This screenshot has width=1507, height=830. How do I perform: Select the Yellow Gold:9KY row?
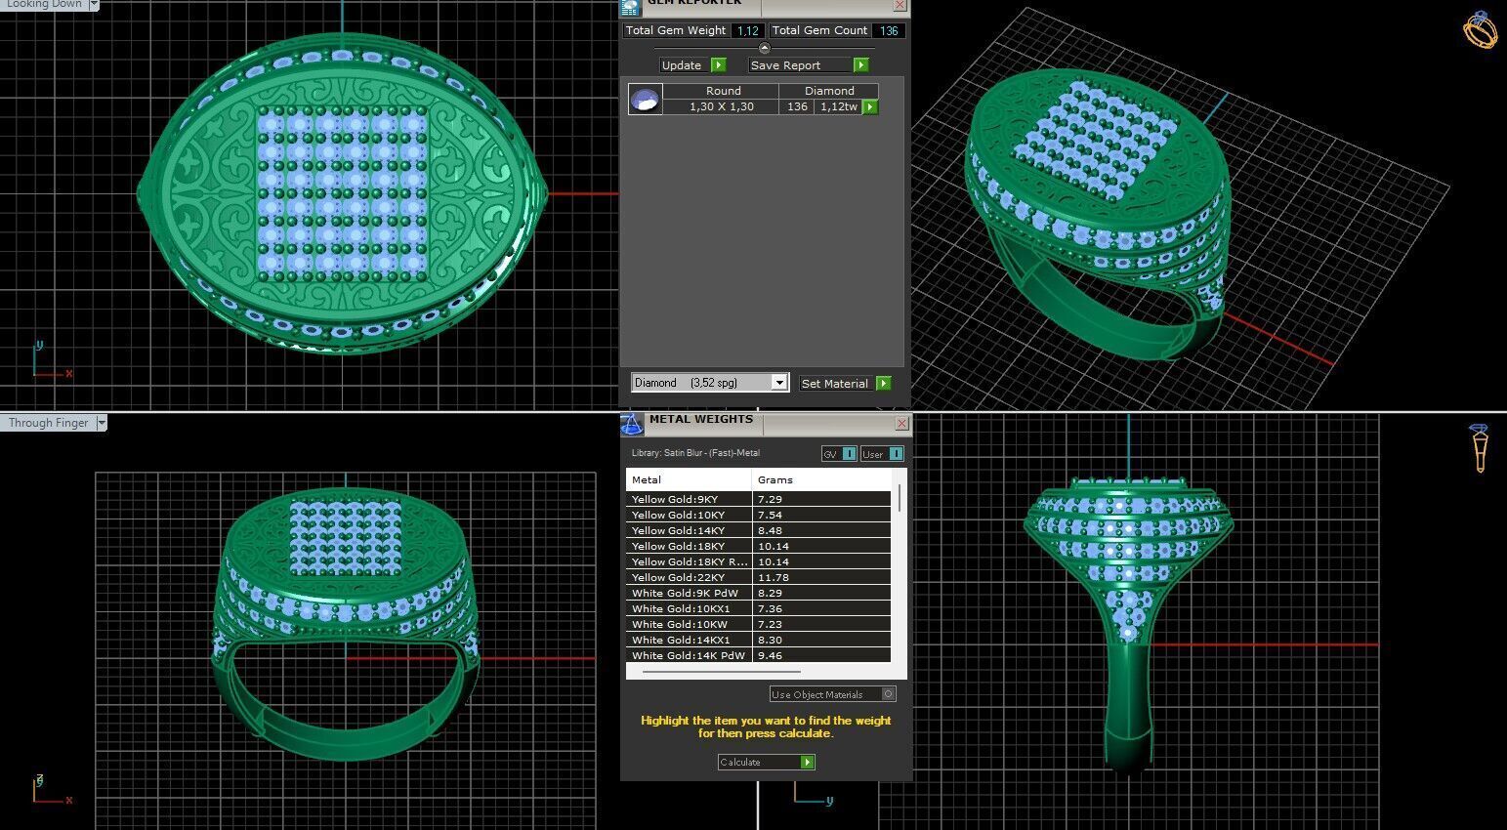759,499
